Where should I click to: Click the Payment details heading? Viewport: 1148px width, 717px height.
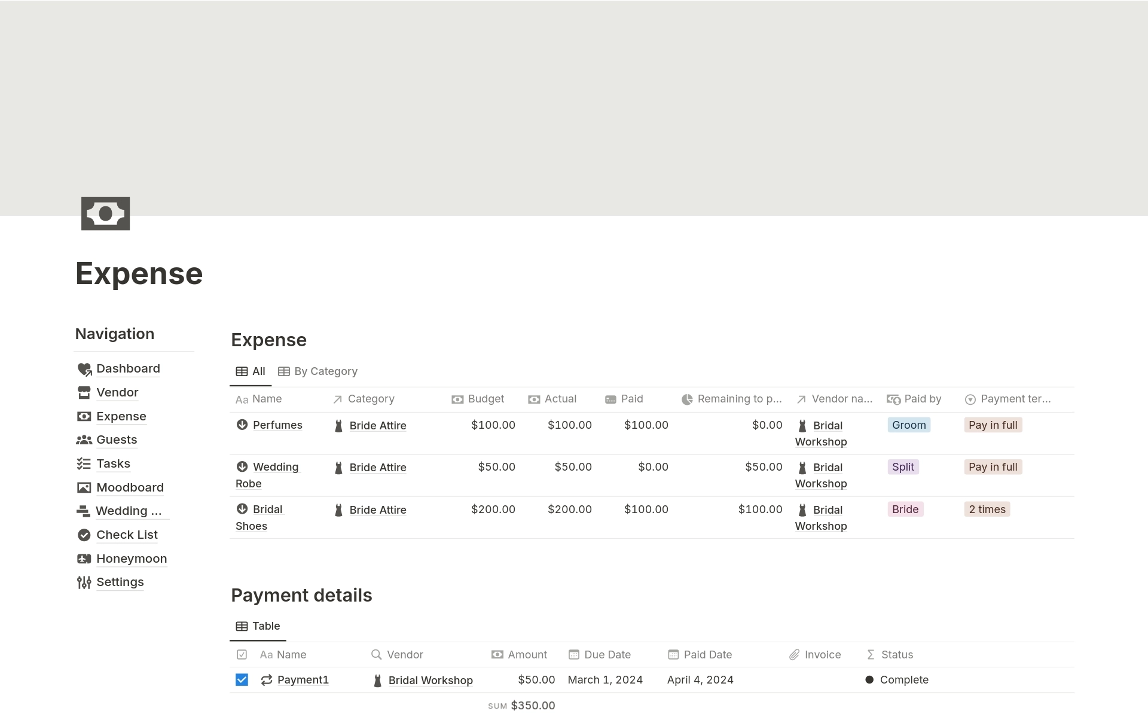coord(301,596)
